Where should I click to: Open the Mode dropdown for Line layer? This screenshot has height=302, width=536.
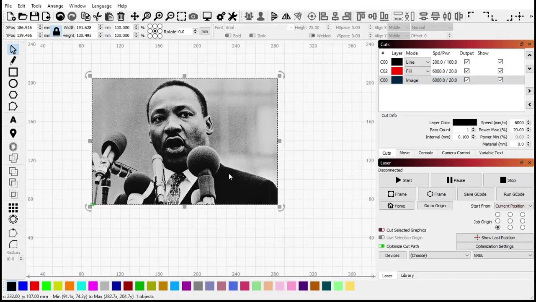(x=417, y=62)
